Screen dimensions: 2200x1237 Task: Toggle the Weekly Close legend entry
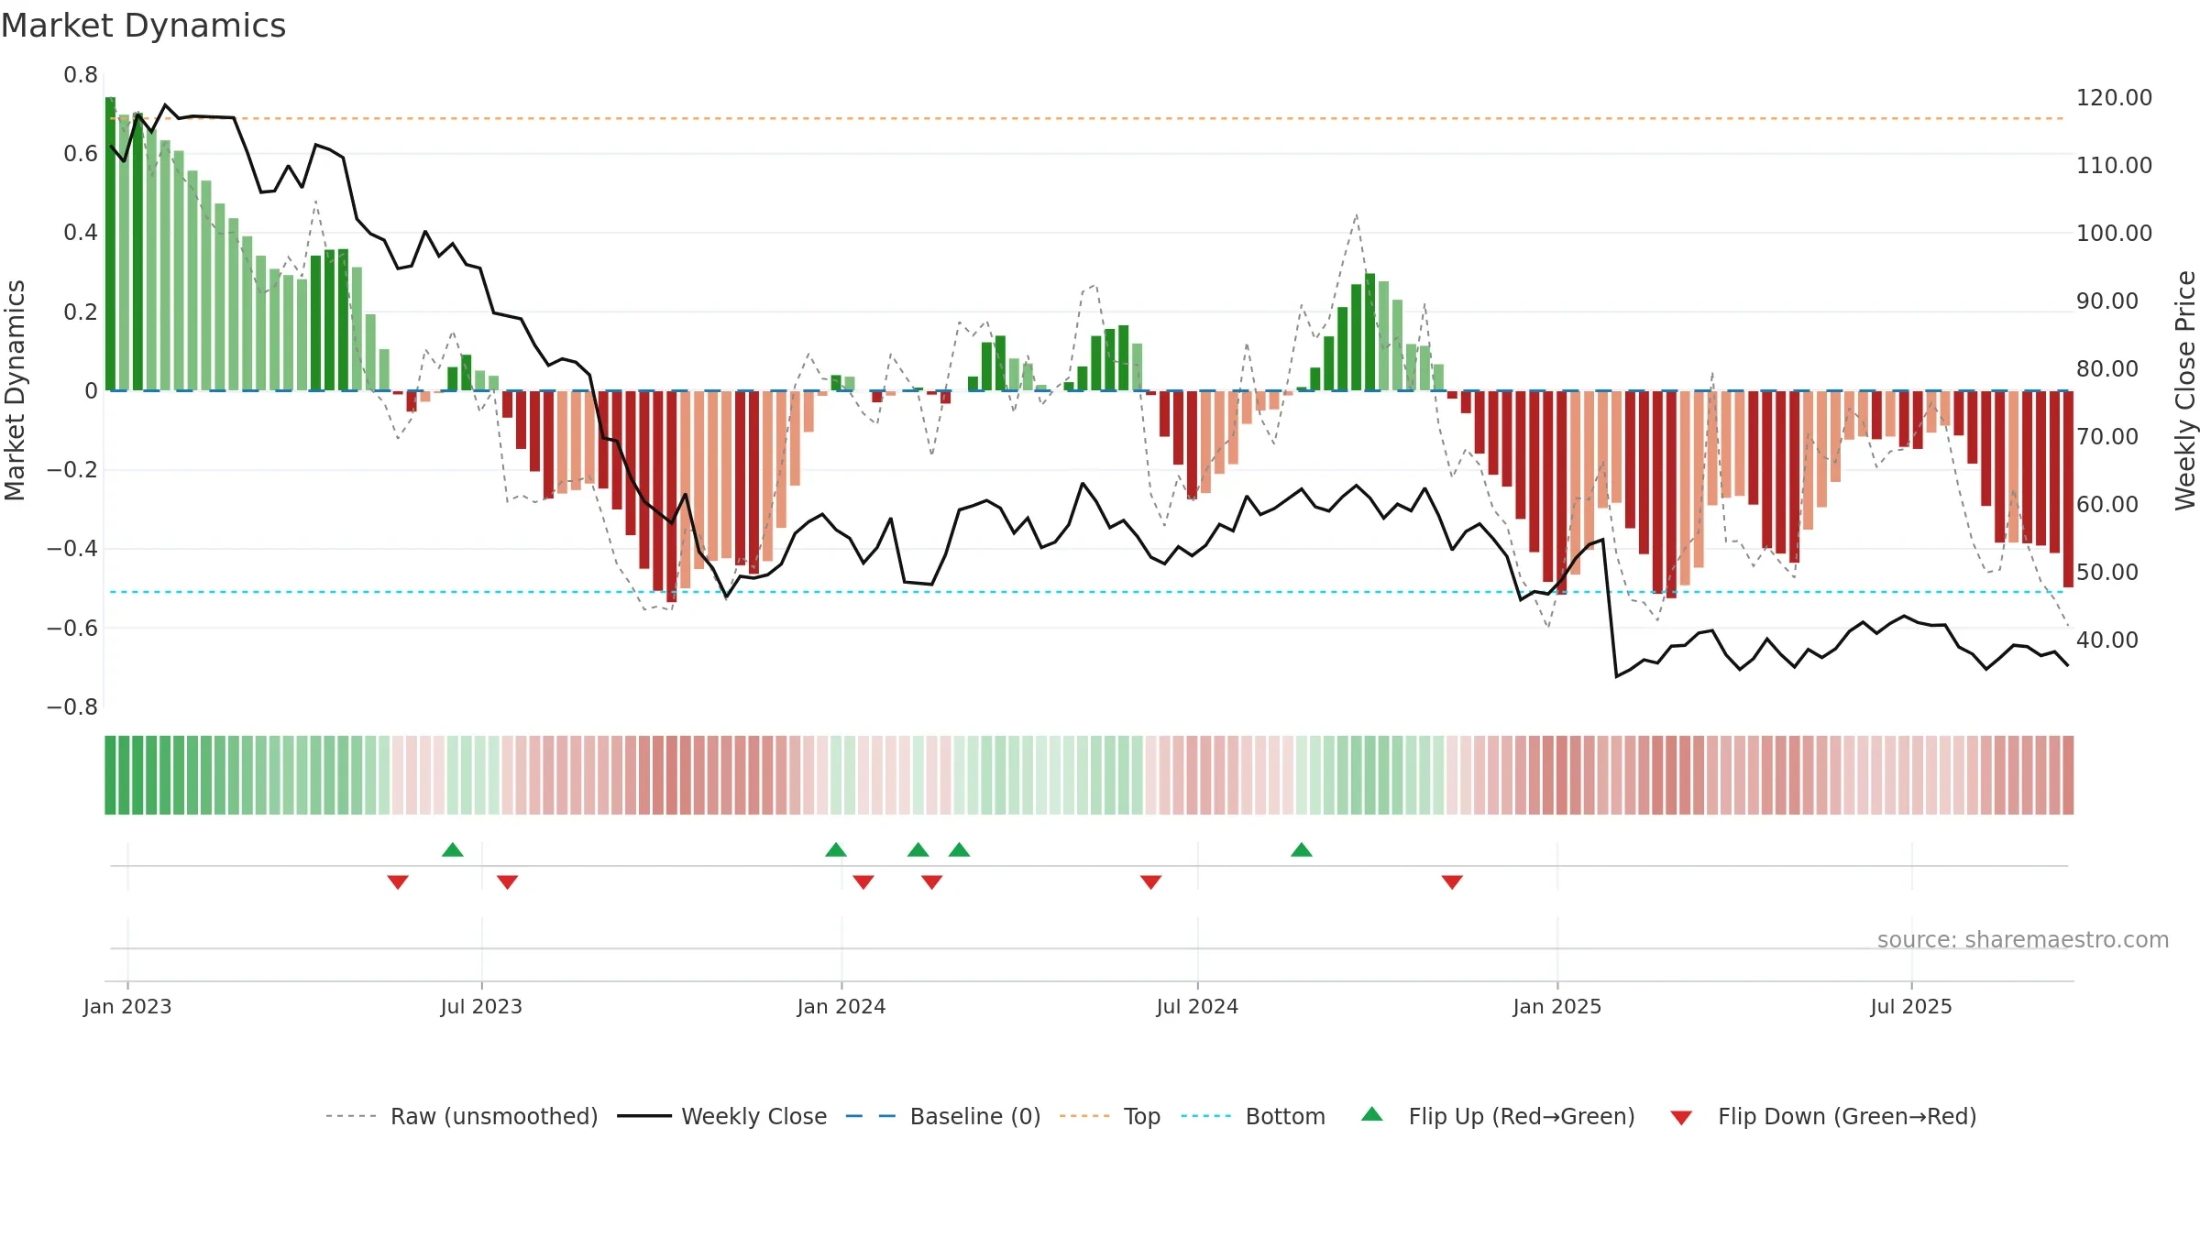(721, 1116)
